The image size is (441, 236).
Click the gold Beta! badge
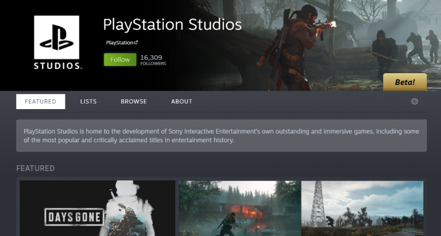click(x=405, y=82)
